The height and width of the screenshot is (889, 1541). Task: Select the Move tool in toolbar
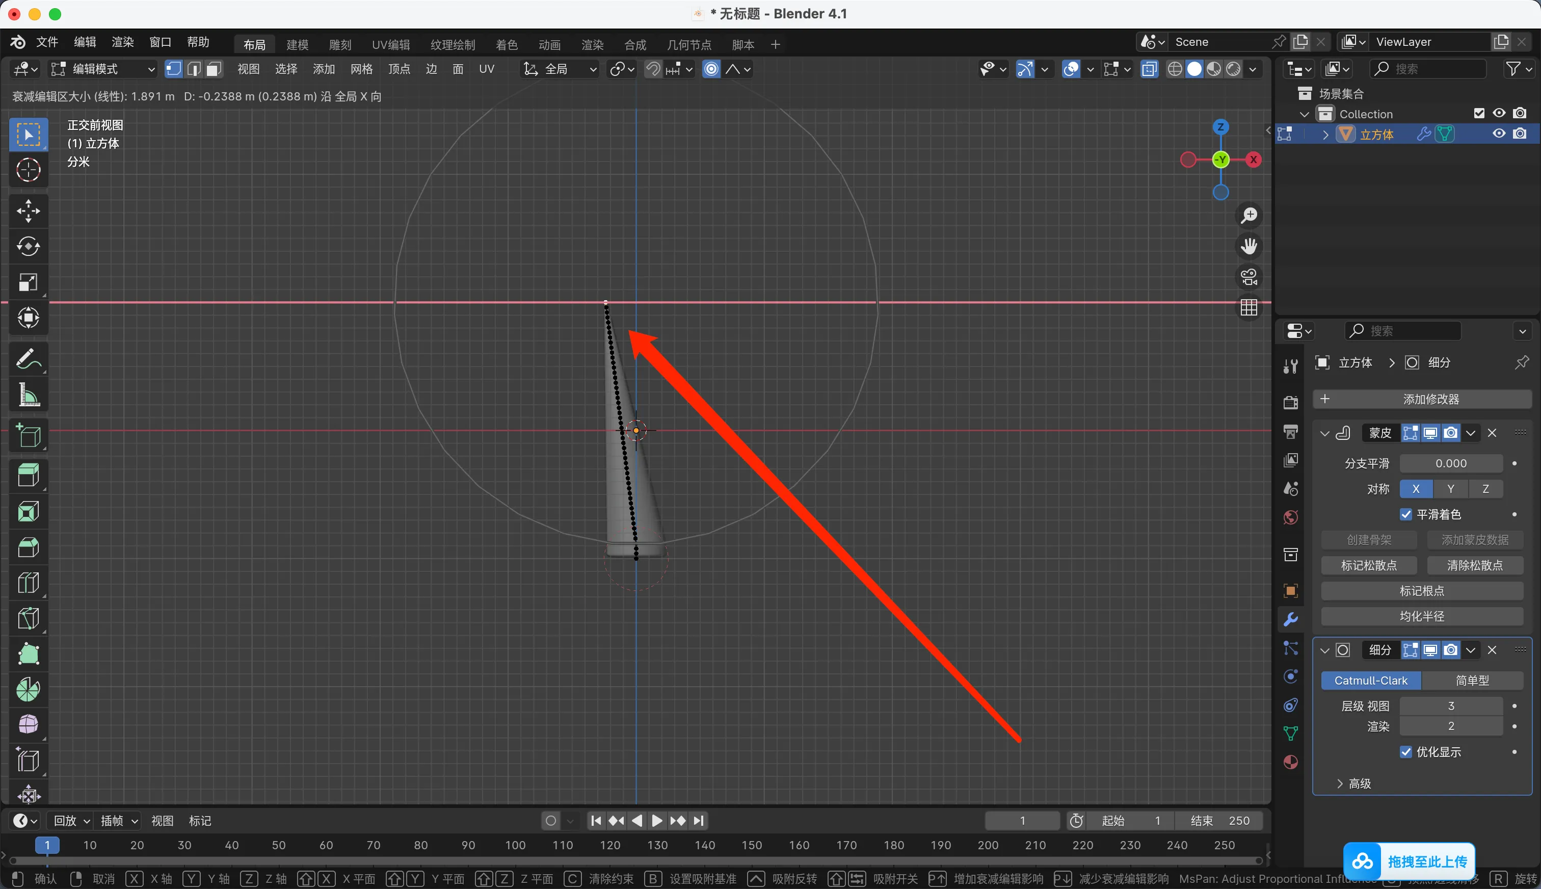click(28, 211)
